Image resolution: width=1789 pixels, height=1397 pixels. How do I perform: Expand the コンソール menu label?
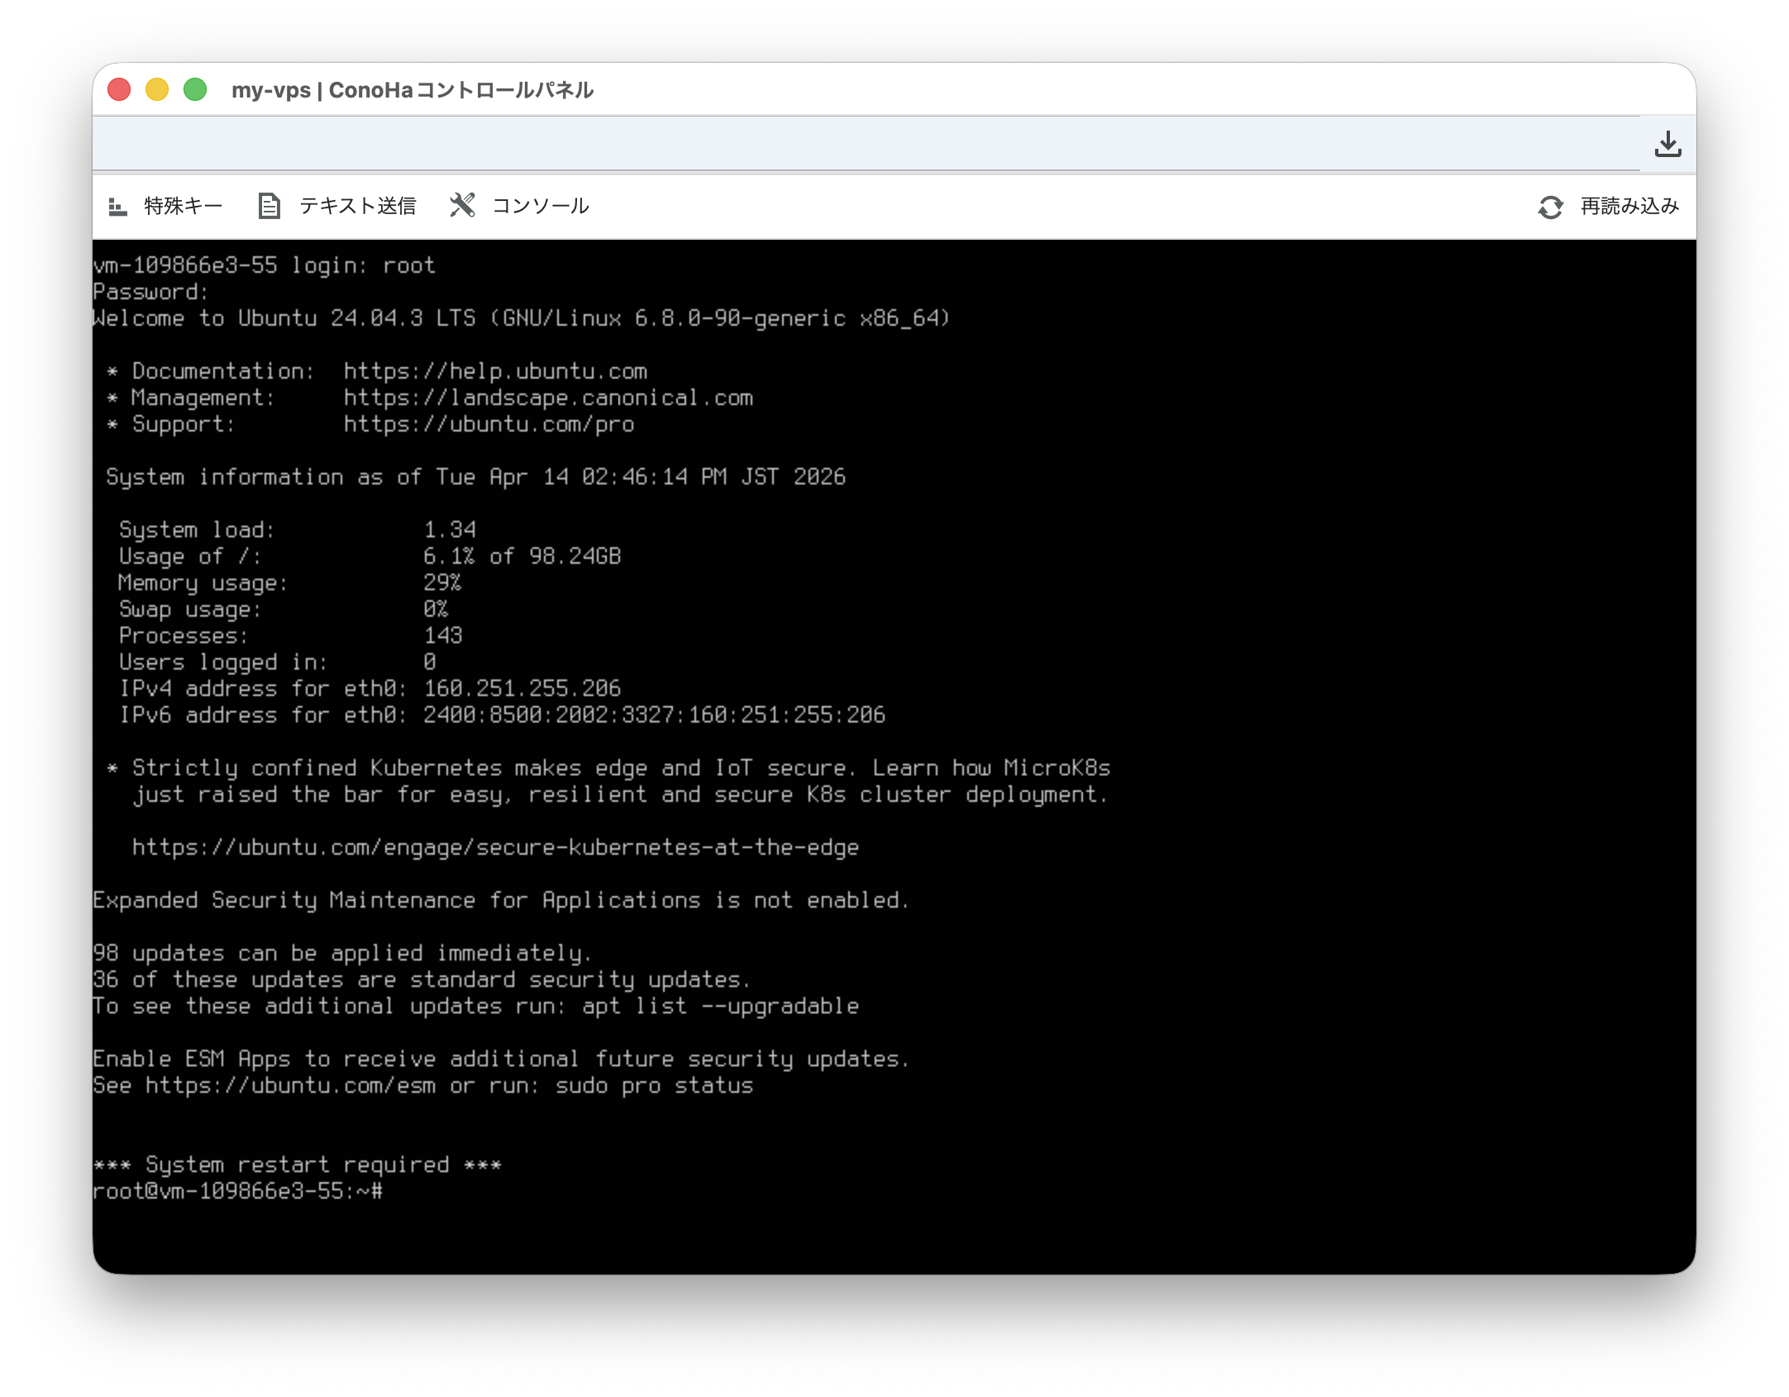click(x=540, y=207)
